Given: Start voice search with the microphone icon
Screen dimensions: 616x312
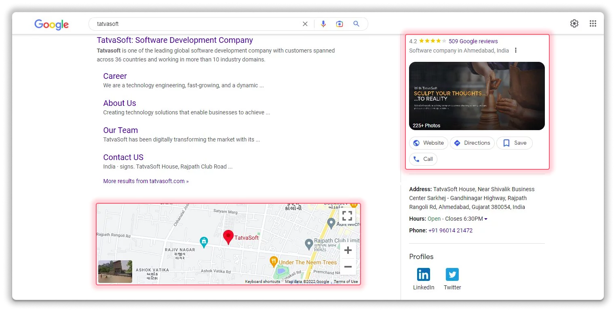Looking at the screenshot, I should [x=323, y=24].
